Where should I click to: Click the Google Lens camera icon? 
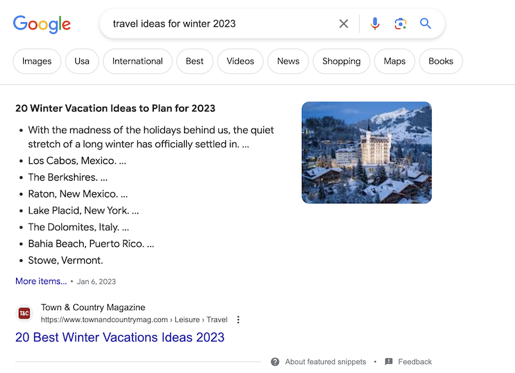(400, 23)
